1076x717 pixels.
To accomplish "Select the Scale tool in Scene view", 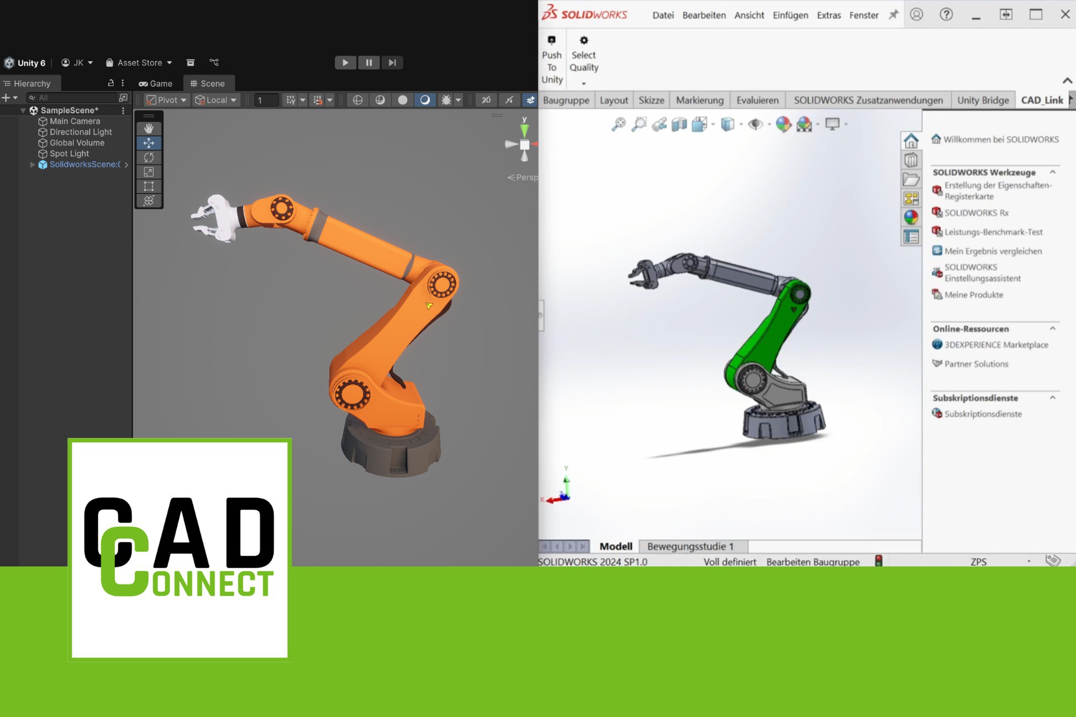I will click(x=148, y=172).
